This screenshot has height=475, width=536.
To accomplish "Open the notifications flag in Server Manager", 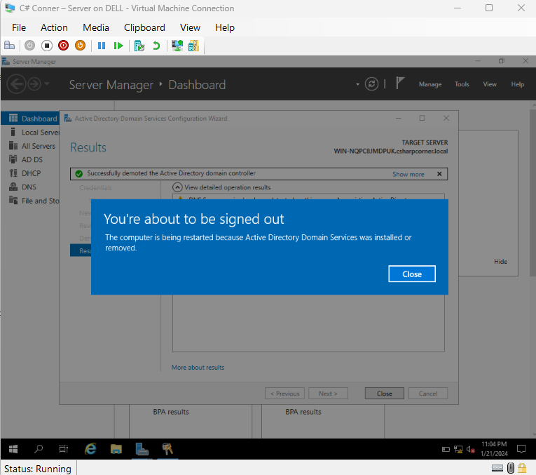I will point(399,83).
